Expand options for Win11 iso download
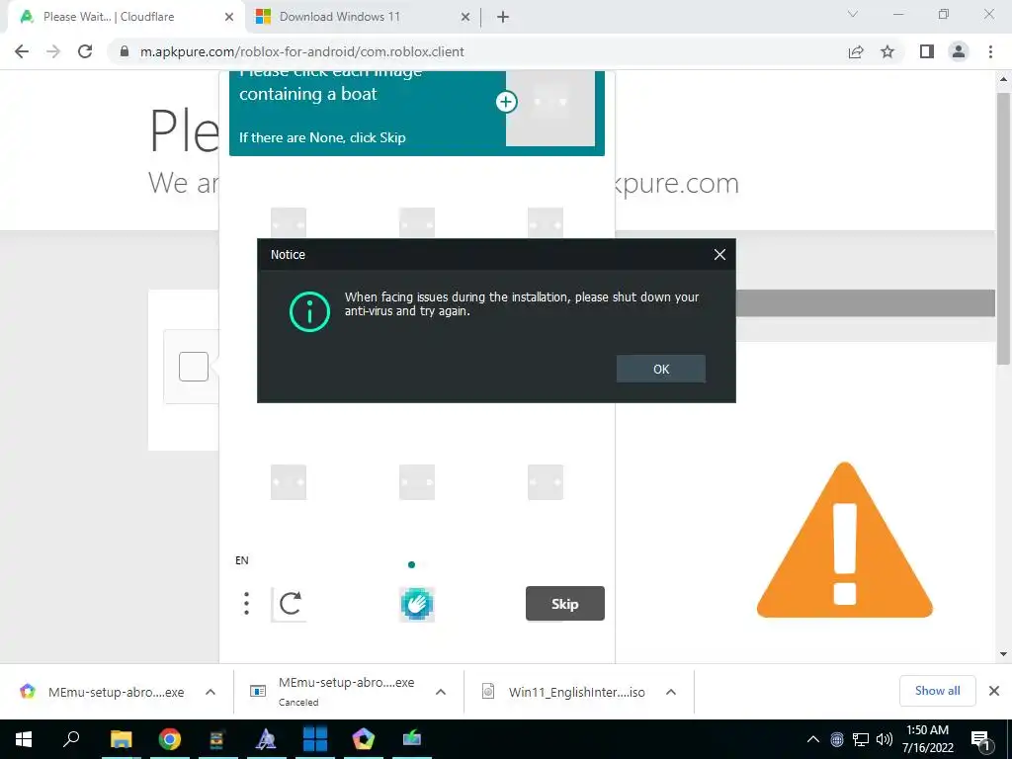Screen dimensions: 1012x759 click(671, 692)
